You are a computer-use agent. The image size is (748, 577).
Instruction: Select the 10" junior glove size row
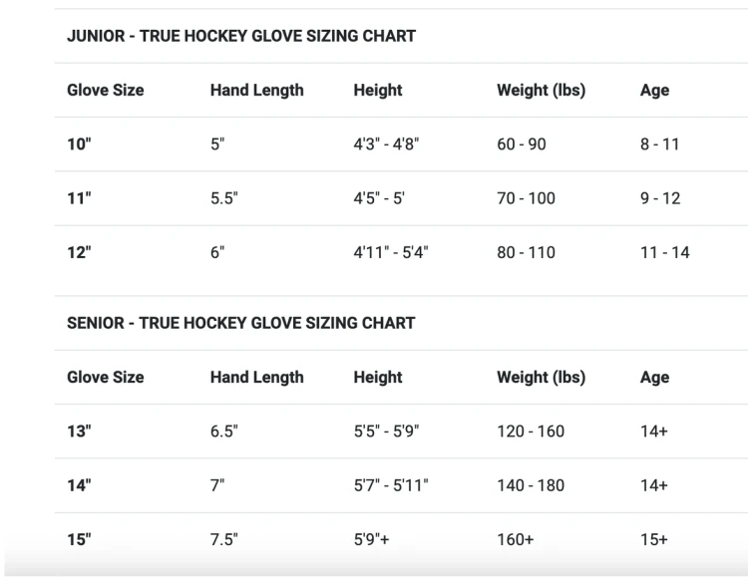pyautogui.click(x=401, y=144)
